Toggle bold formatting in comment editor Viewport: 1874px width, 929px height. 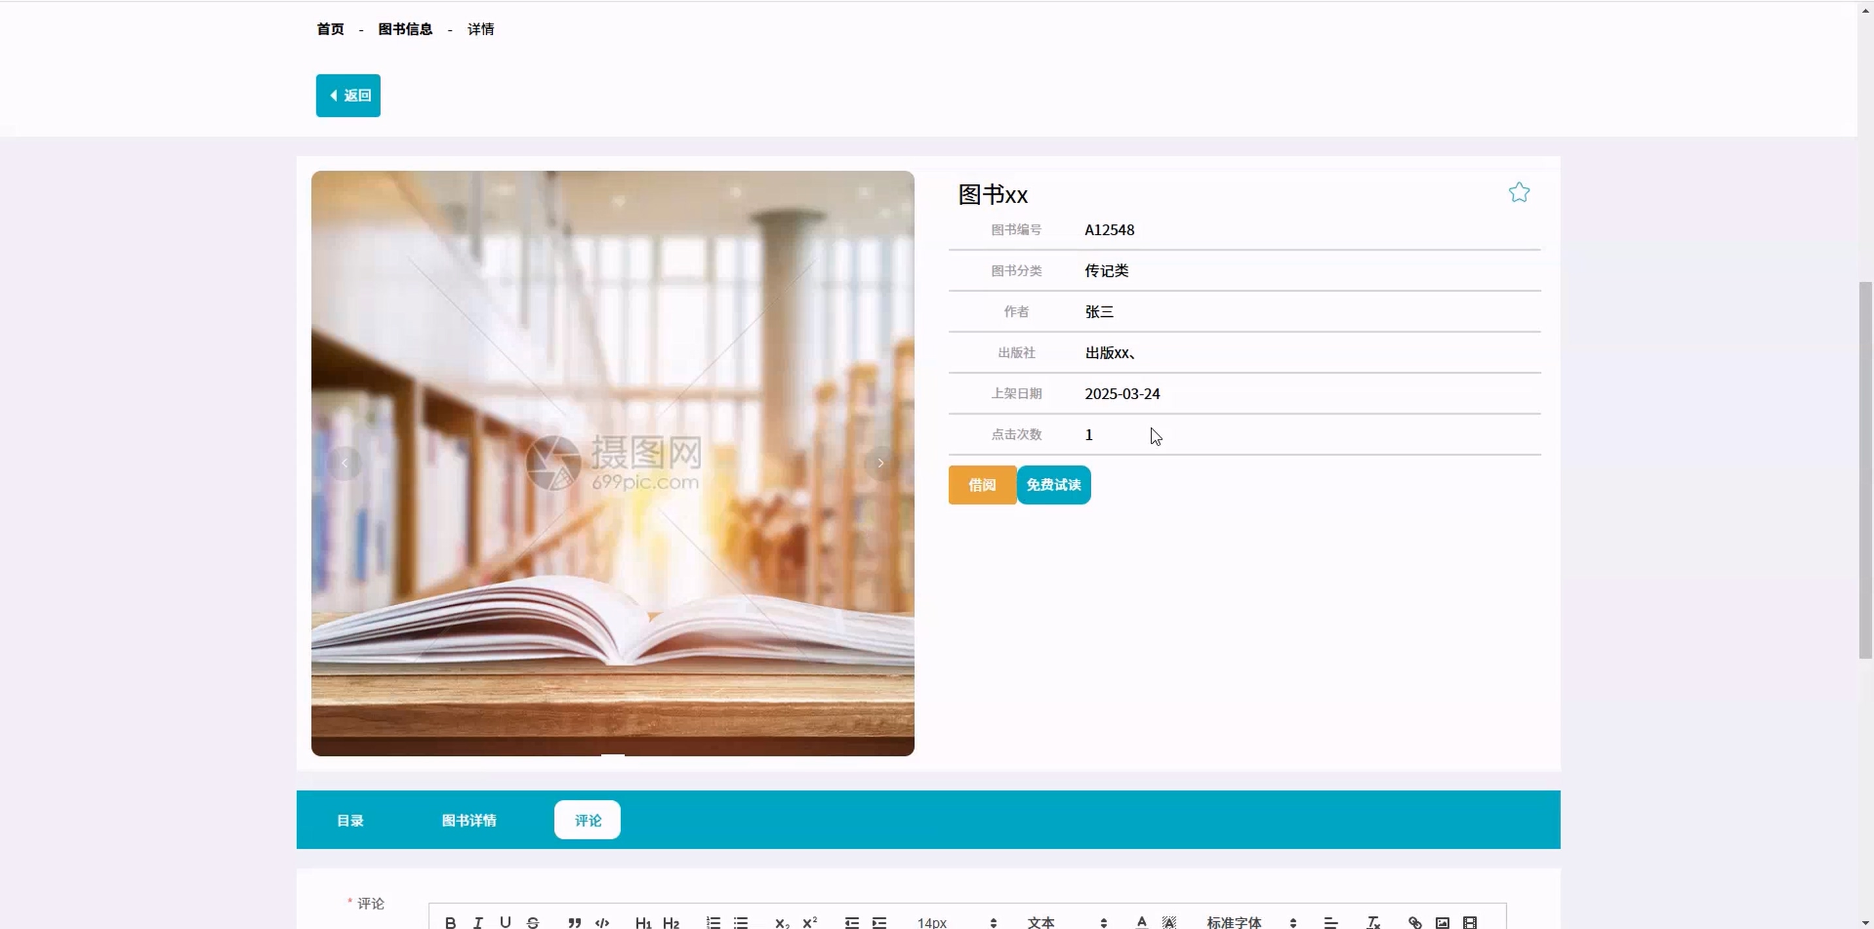pos(450,922)
